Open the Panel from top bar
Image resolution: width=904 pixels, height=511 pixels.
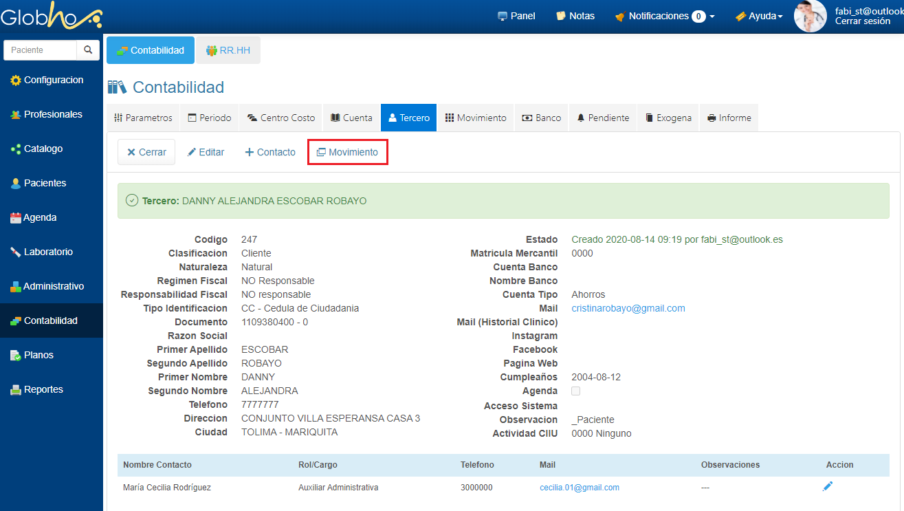[x=516, y=16]
